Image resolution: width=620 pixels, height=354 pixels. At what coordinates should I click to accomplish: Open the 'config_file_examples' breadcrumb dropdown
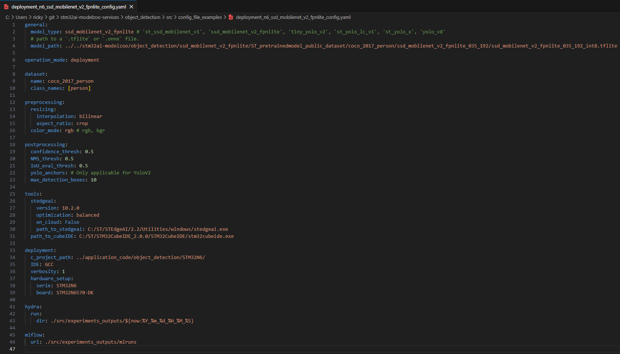[200, 17]
